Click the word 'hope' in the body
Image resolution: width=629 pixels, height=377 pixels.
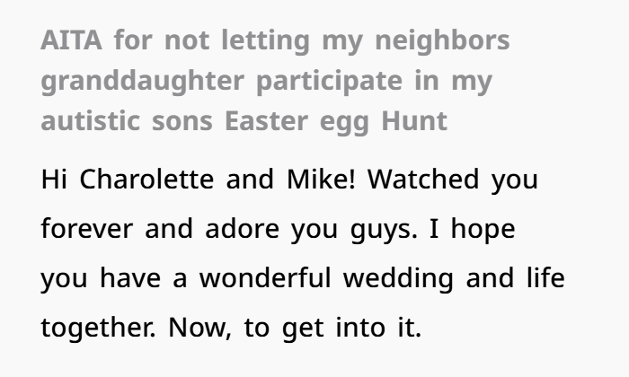pyautogui.click(x=483, y=231)
